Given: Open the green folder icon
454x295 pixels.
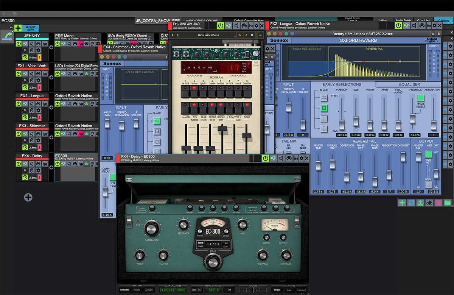Looking at the screenshot, I should tap(448, 203).
